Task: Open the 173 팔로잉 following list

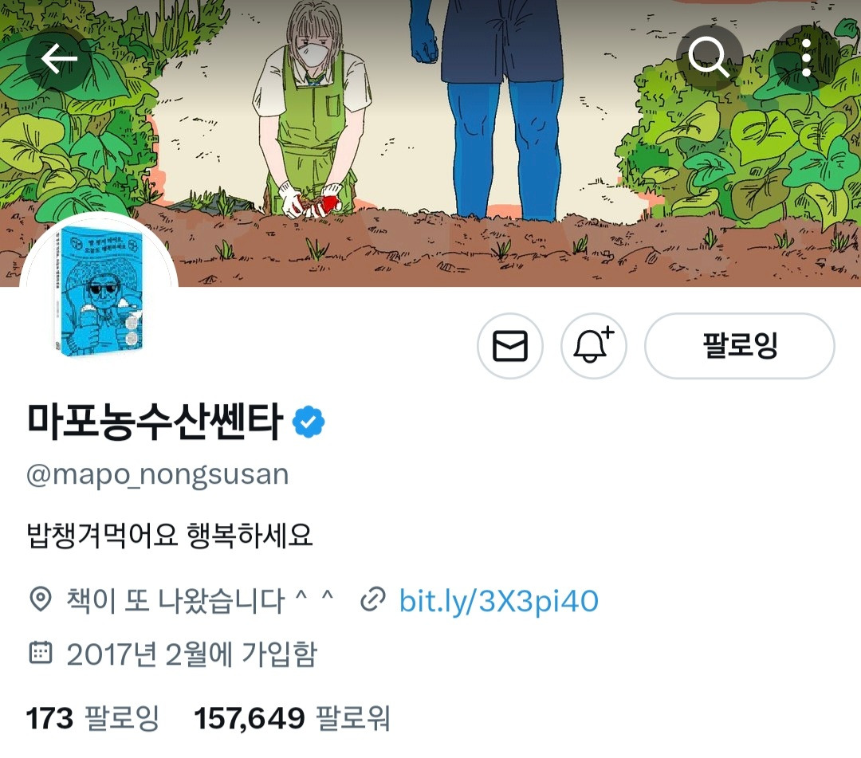Action: [92, 718]
